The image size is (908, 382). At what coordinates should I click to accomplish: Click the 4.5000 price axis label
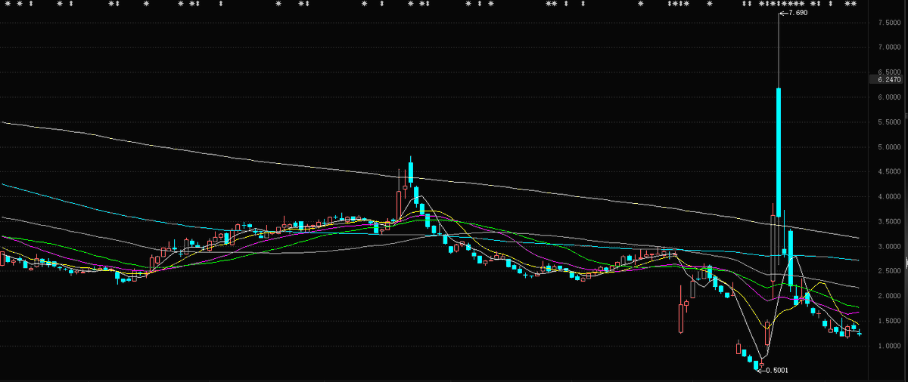[889, 172]
